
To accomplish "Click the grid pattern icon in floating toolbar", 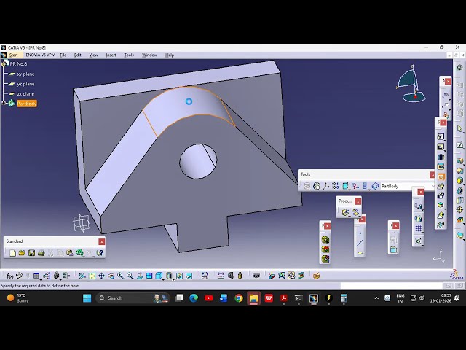I will 418,228.
